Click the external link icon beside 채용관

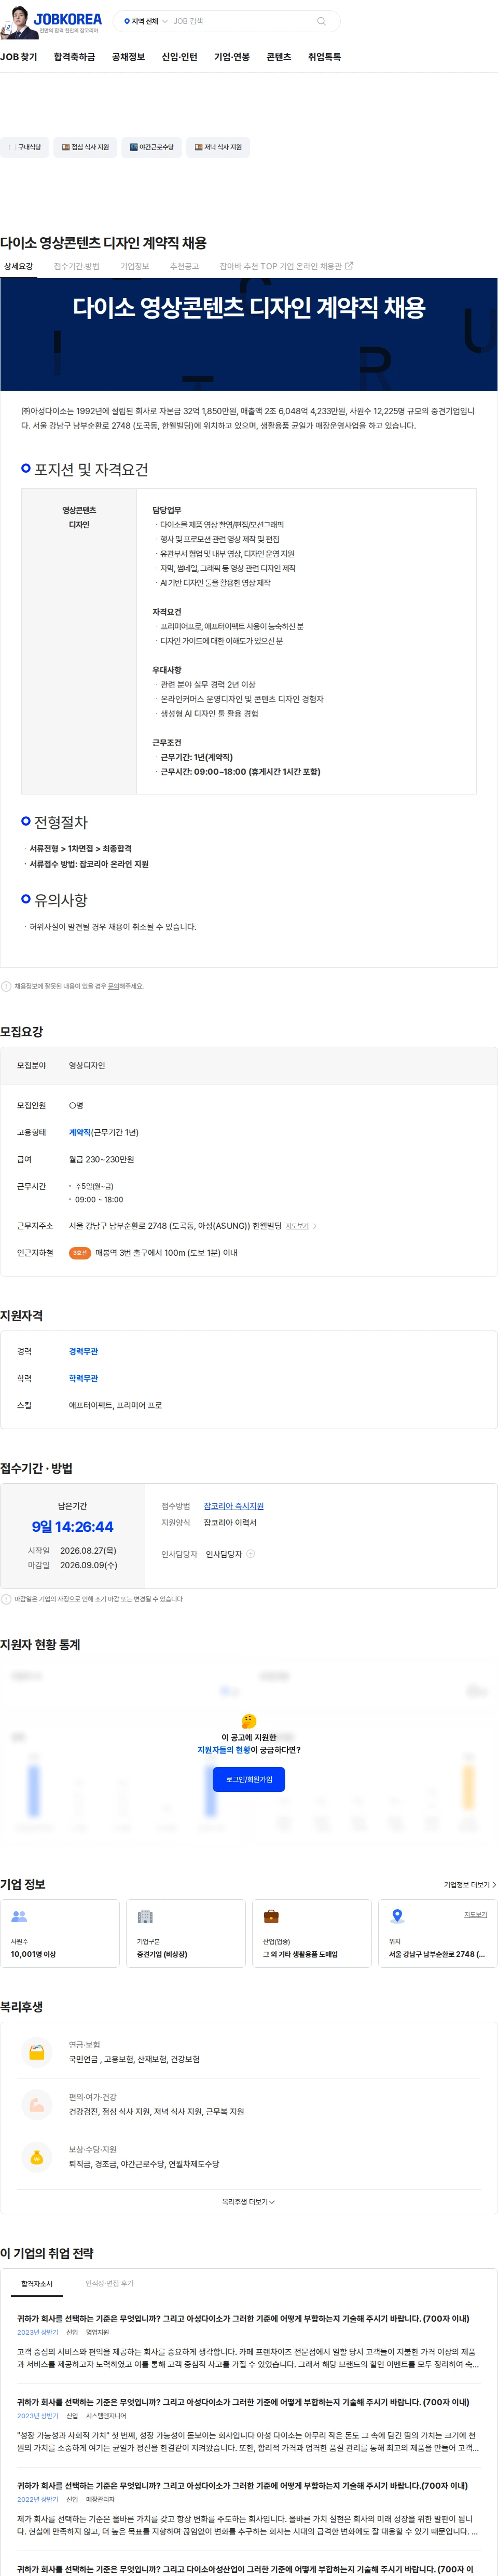click(x=349, y=266)
